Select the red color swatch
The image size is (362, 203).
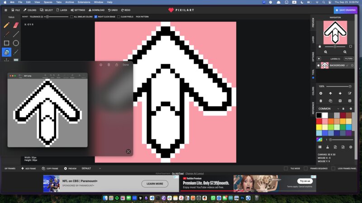click(x=319, y=121)
